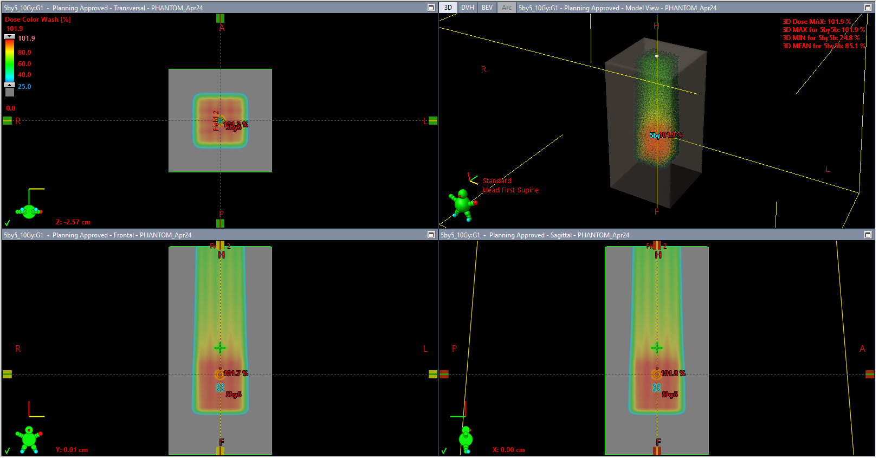This screenshot has width=879, height=458.
Task: Click the cyan reference point marker in Sagittal view
Action: point(656,388)
